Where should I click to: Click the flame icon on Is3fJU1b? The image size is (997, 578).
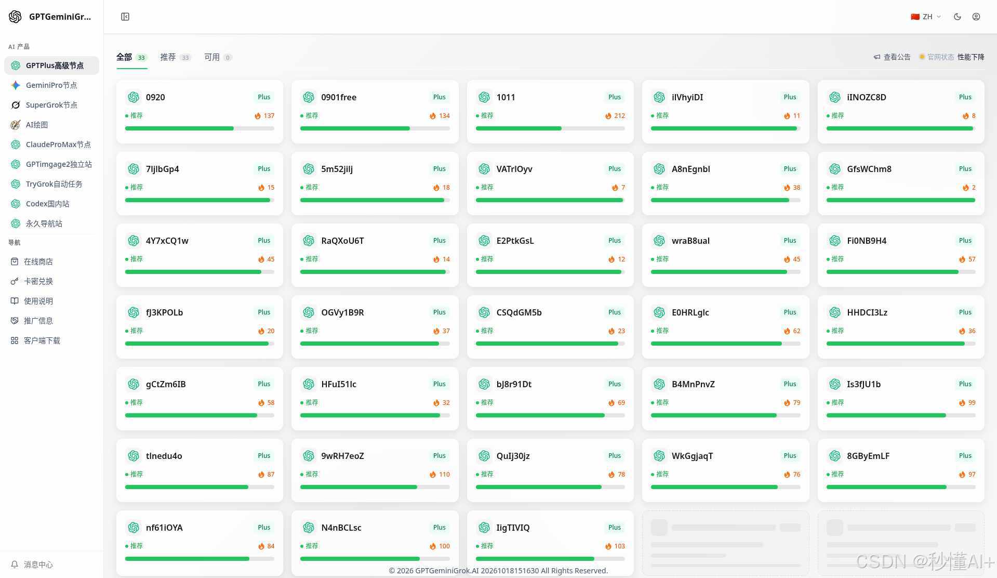[962, 403]
